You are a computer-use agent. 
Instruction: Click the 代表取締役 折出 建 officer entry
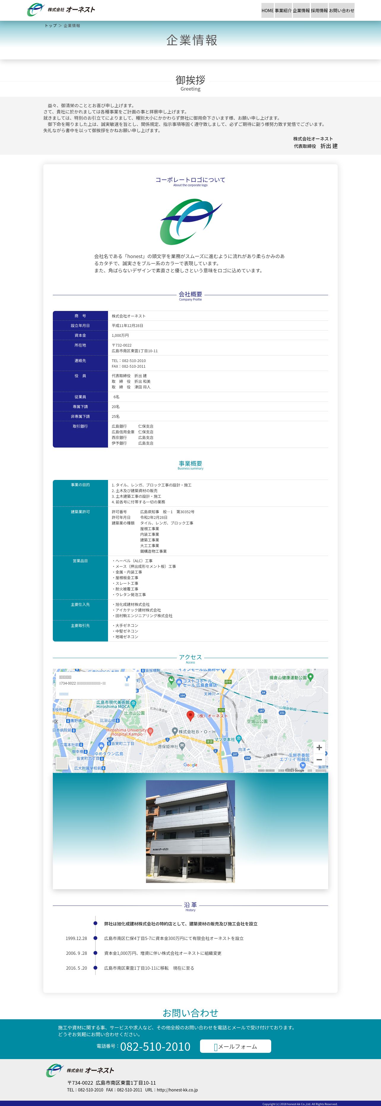129,376
